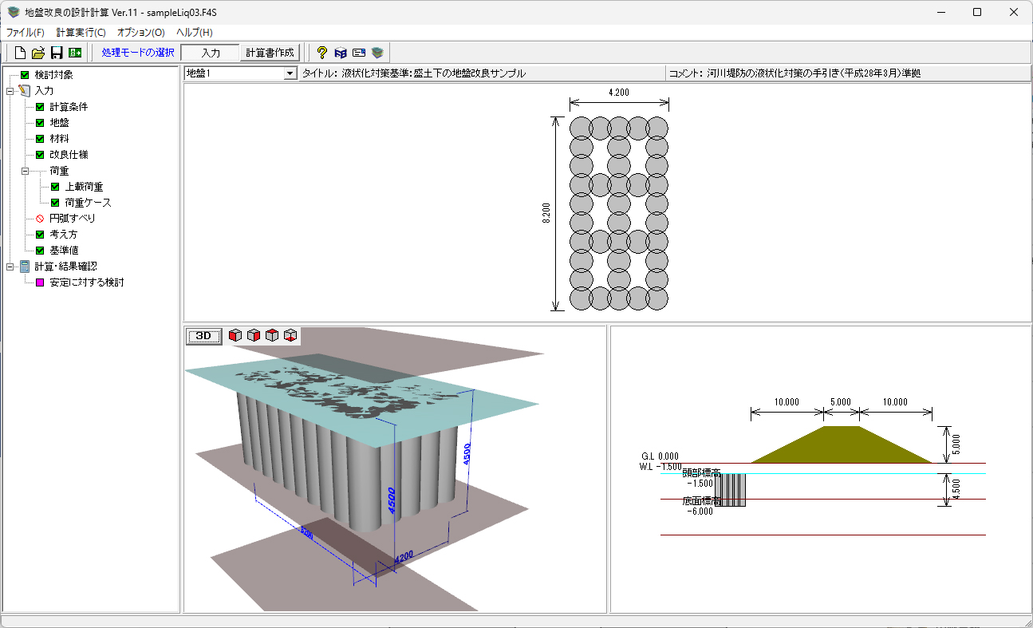Toggle the 改良仕様 green checkbox
This screenshot has width=1033, height=628.
point(40,155)
